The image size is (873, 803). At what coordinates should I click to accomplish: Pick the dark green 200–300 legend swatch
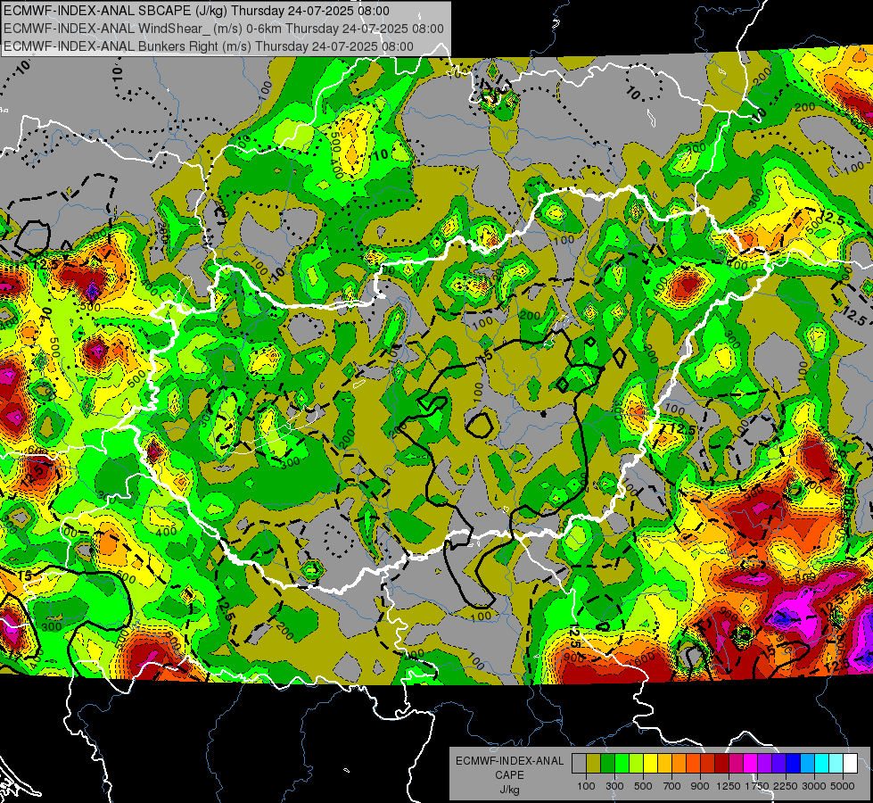point(607,764)
